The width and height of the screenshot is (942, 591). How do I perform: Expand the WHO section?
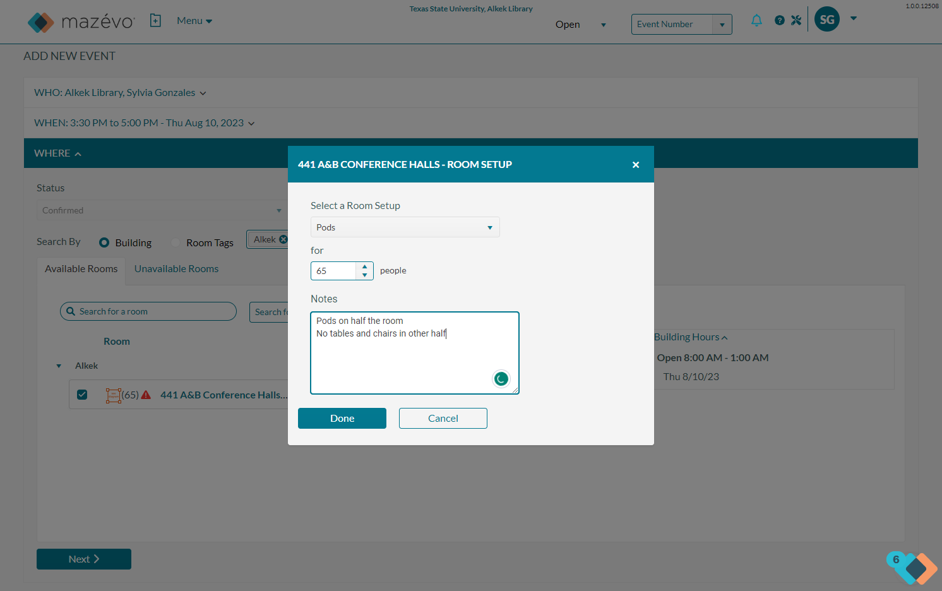pos(121,93)
